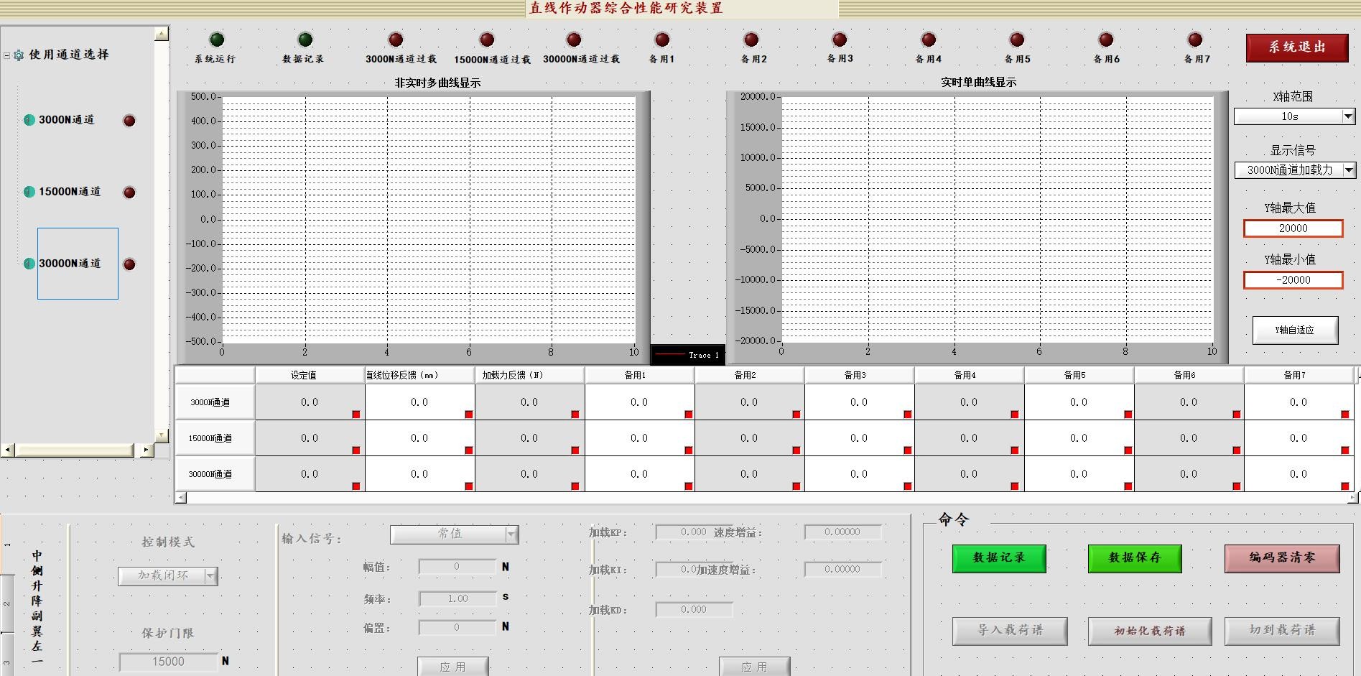Screen dimensions: 1361x676
Task: Click the 速度增益 input field
Action: 842,532
